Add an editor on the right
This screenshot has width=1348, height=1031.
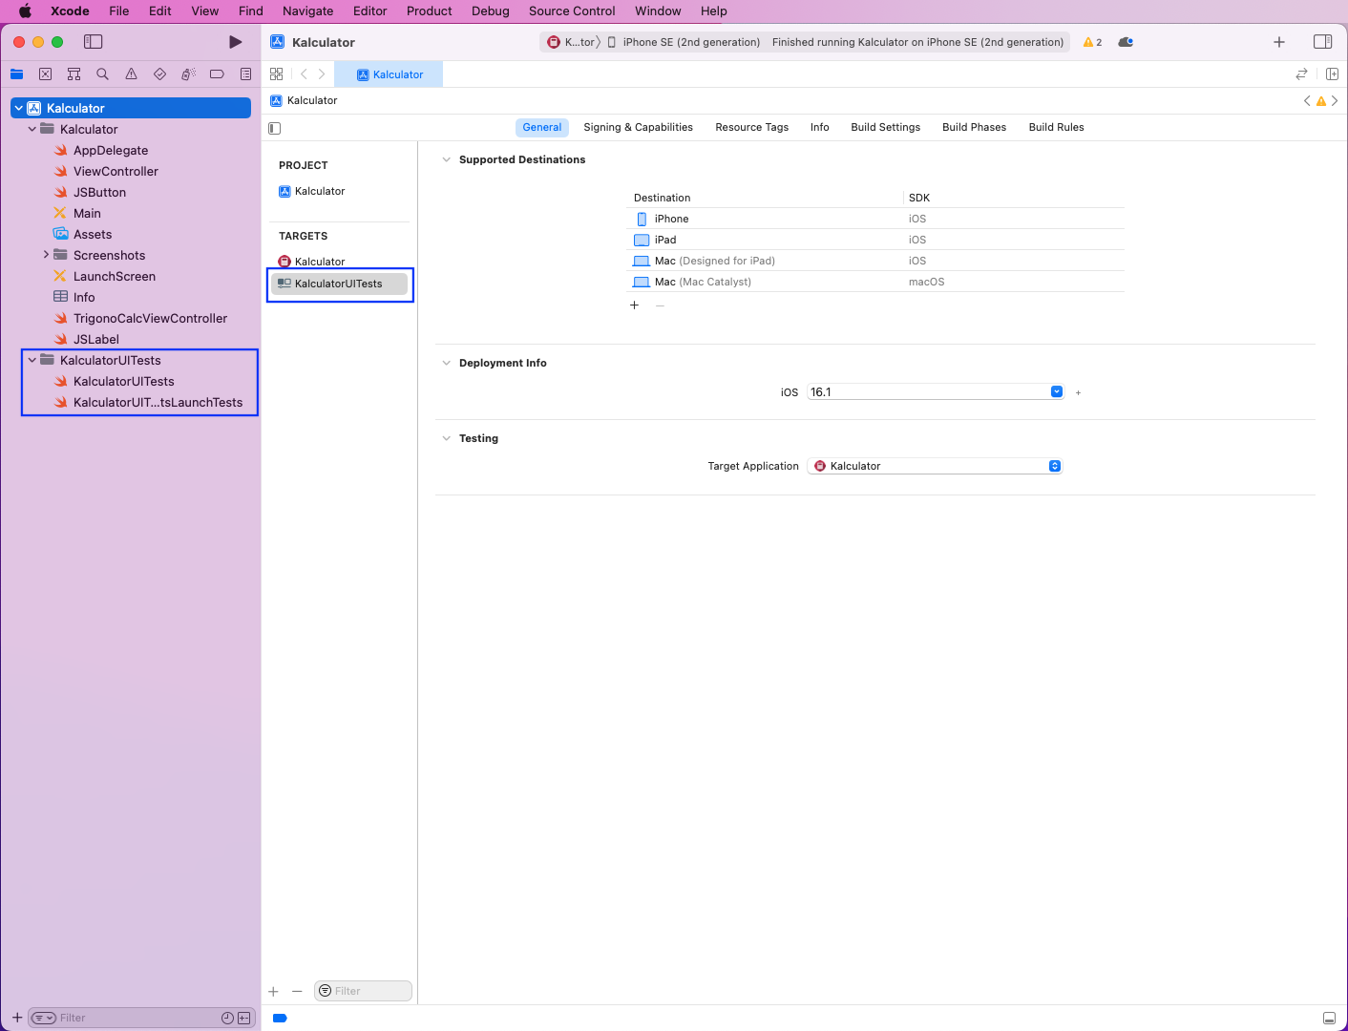point(1332,74)
